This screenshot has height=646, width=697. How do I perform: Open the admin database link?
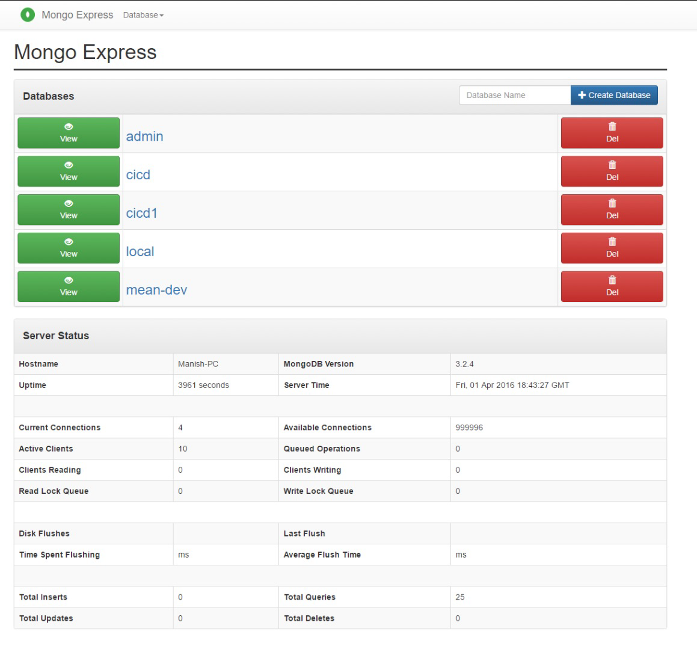[144, 136]
